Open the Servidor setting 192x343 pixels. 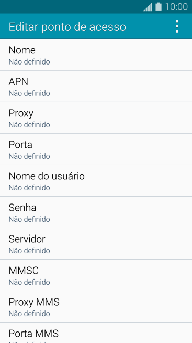[x=96, y=244]
